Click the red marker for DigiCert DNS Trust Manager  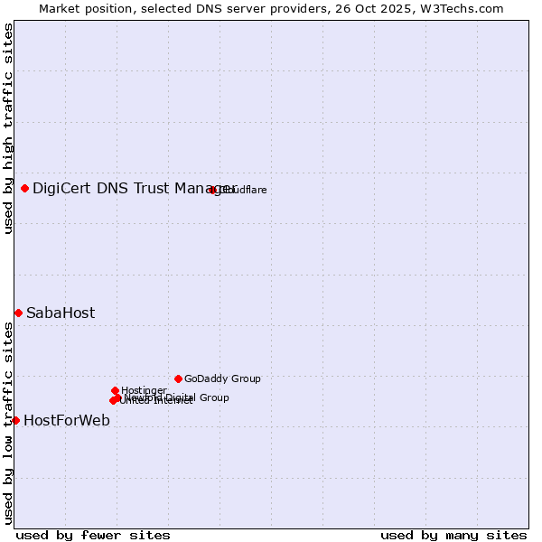[24, 188]
